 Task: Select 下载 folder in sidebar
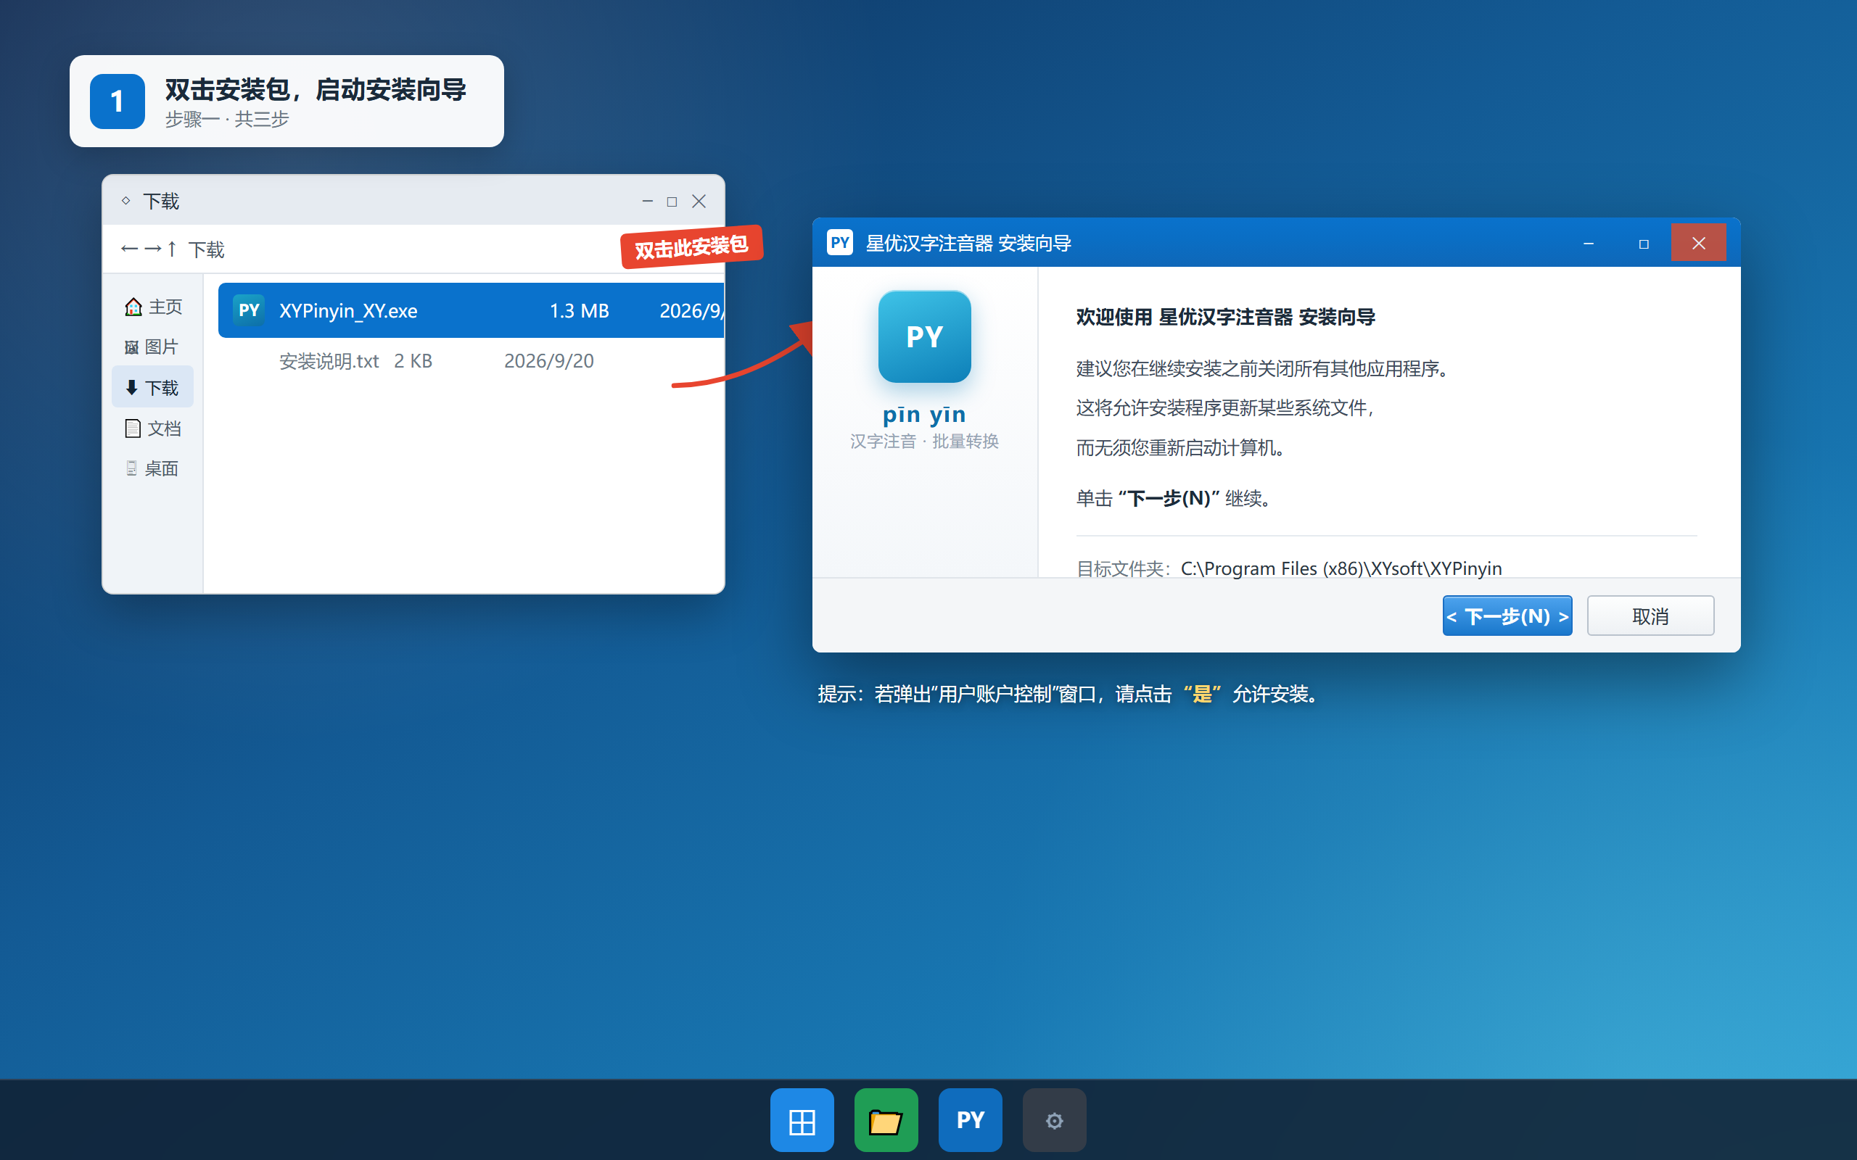click(x=153, y=387)
